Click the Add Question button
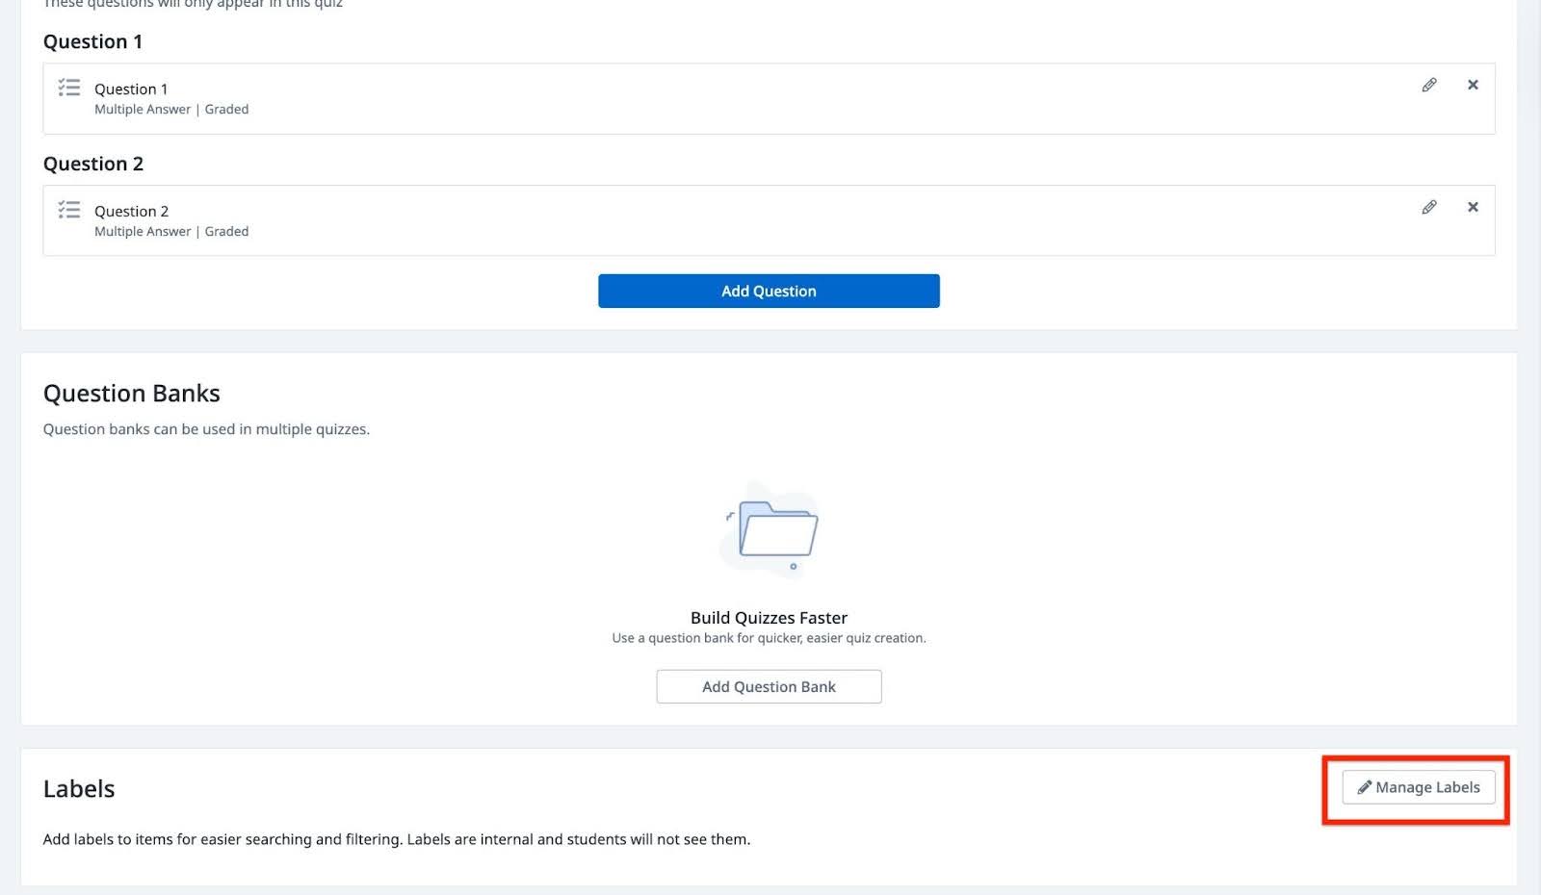1541x895 pixels. [x=769, y=291]
